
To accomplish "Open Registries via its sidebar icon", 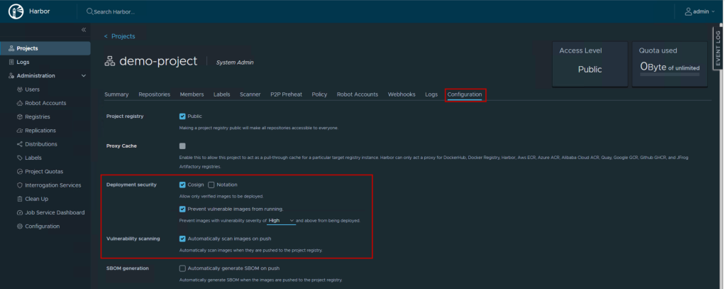I will click(18, 116).
